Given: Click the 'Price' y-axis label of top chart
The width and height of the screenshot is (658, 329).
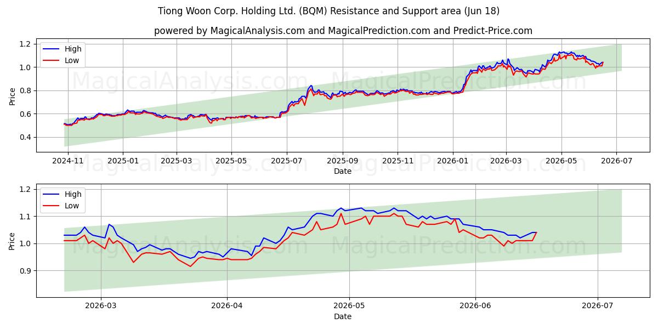Looking at the screenshot, I should pos(12,95).
